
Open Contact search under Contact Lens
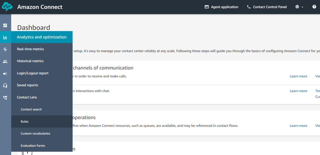click(31, 109)
